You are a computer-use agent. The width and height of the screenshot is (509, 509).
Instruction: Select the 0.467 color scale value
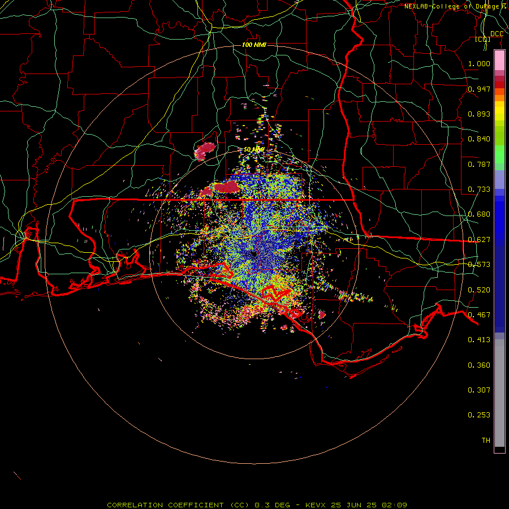coord(479,315)
